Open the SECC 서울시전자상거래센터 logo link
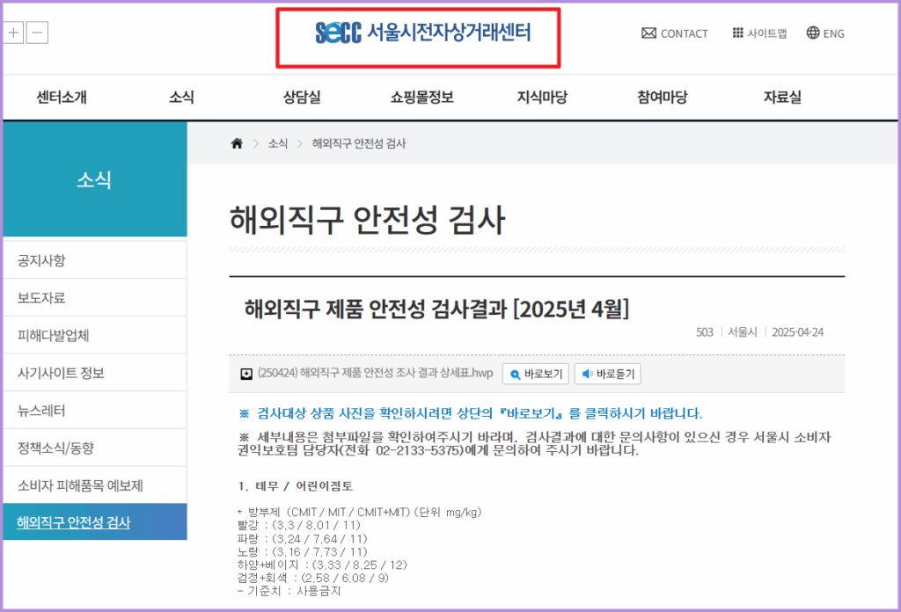Image resolution: width=901 pixels, height=612 pixels. tap(423, 33)
